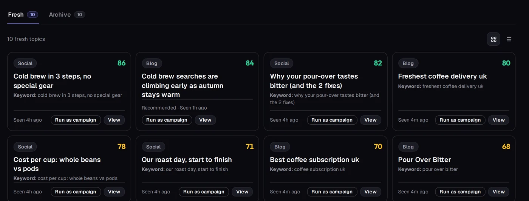View 'Cold brew in 3 steps' topic
The height and width of the screenshot is (201, 529).
114,120
